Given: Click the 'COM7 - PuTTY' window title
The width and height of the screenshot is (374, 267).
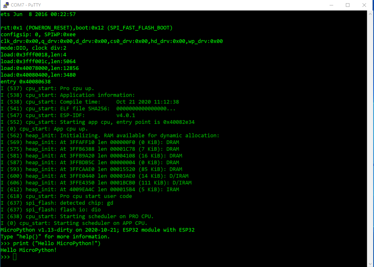Looking at the screenshot, I should (26, 5).
